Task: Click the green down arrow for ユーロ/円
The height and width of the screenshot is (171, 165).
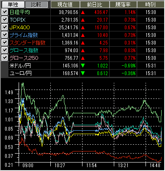Action: tap(83, 73)
